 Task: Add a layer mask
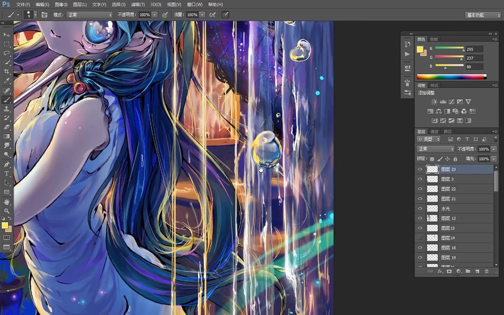point(450,271)
